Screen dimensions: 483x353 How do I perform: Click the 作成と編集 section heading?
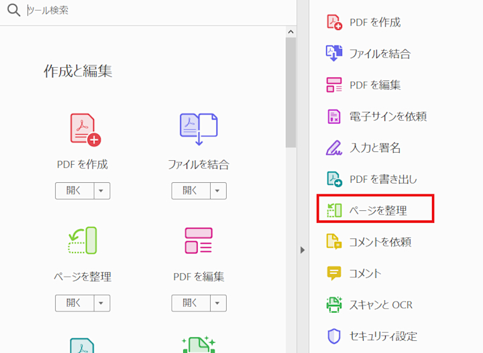point(78,71)
